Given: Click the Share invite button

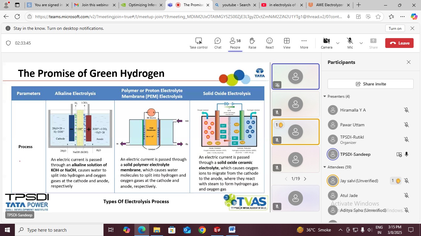Looking at the screenshot, I should [370, 84].
